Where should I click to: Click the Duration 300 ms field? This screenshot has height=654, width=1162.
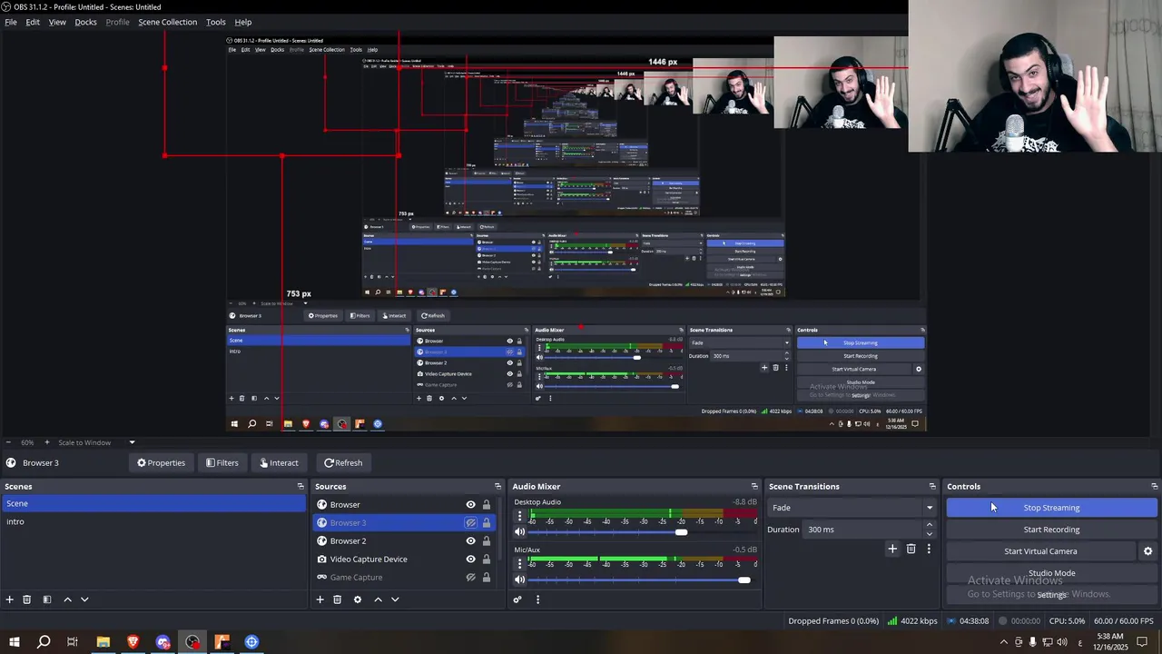[x=862, y=530]
